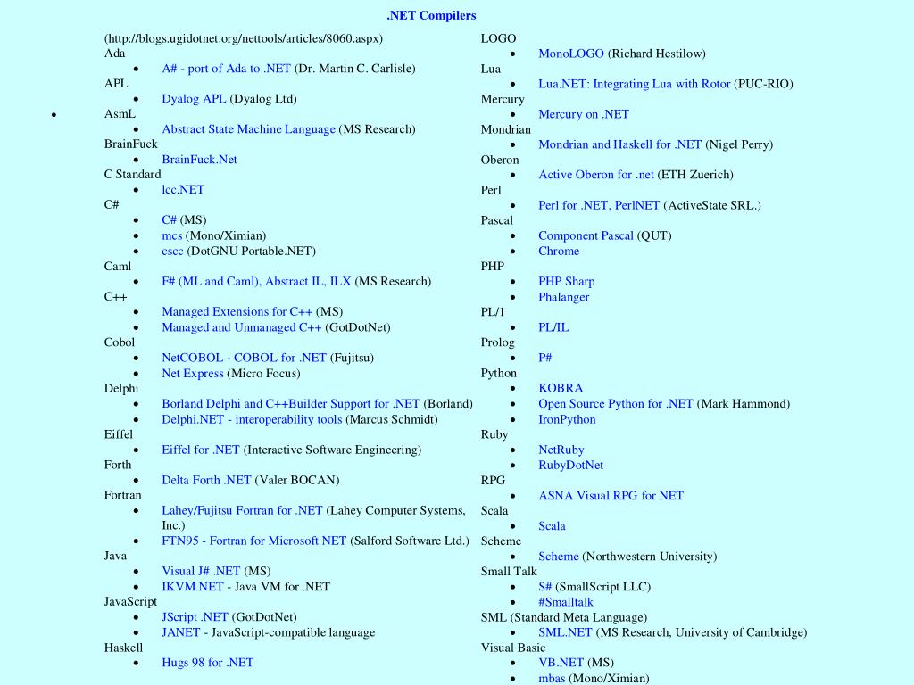This screenshot has height=685, width=914.
Task: Click Abstract State Machine Language link
Action: [249, 129]
